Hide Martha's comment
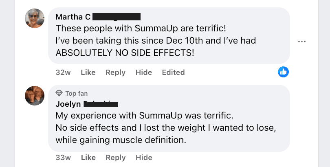 pos(143,73)
